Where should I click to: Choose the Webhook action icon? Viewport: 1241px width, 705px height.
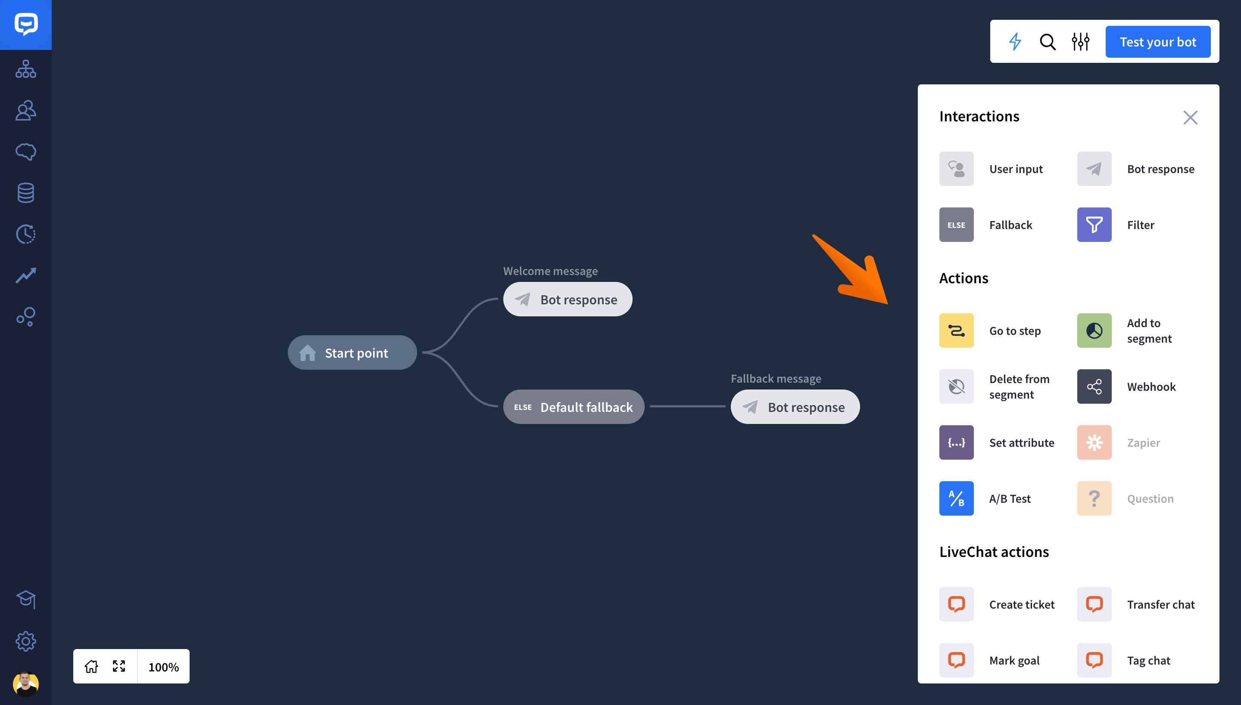[1094, 387]
